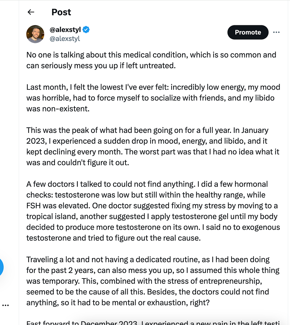290x325 pixels.
Task: Click the paragraph starting "This was the peak"
Action: pos(148,146)
